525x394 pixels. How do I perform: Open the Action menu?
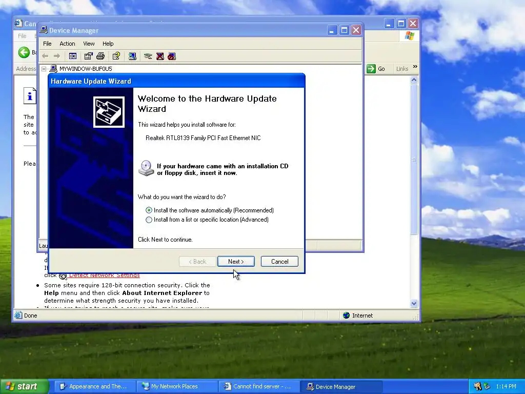[x=67, y=44]
